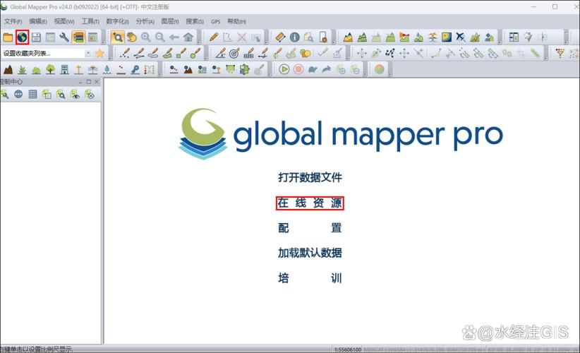Click the 在线资源 link

click(310, 203)
